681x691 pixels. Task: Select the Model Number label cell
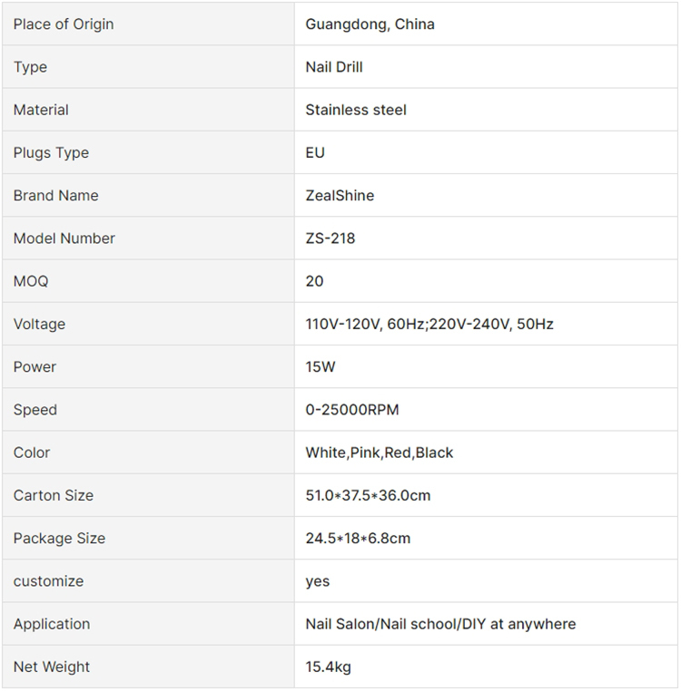[64, 238]
